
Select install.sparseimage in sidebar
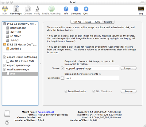[20, 69]
